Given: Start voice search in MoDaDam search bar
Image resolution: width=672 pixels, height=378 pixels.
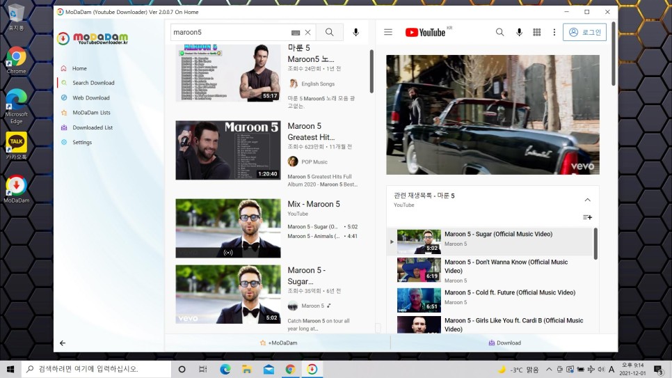Looking at the screenshot, I should pyautogui.click(x=355, y=32).
